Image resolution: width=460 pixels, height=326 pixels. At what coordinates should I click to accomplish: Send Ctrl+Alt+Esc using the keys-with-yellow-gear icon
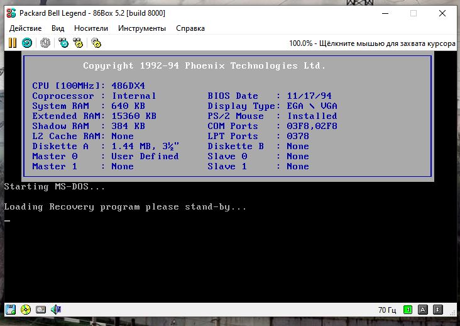coord(78,43)
